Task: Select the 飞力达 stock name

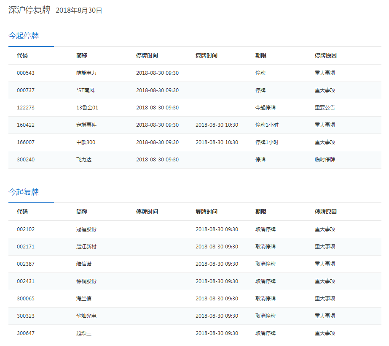Action: pyautogui.click(x=84, y=160)
